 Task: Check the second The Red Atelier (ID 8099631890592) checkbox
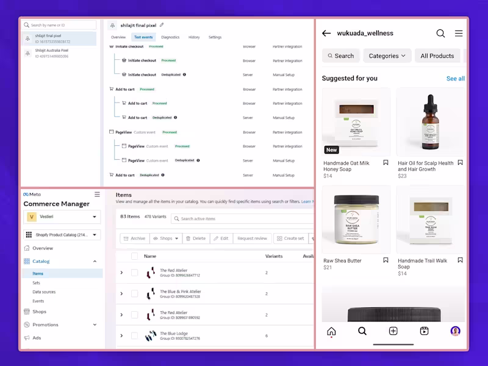[x=134, y=315]
